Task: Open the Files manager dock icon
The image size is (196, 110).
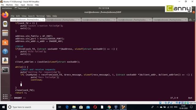Action: point(5,33)
